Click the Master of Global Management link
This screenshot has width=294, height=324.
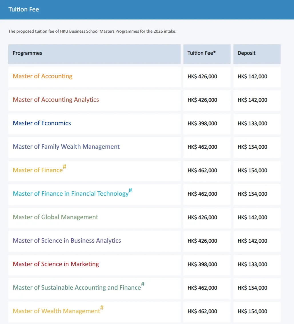tap(55, 217)
